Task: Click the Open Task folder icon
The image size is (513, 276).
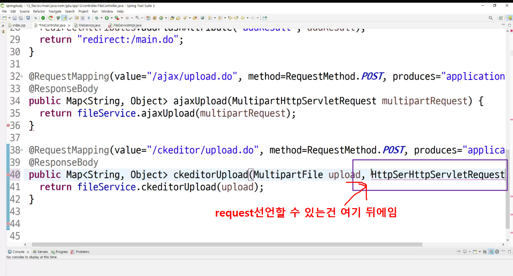Action: tap(178, 18)
